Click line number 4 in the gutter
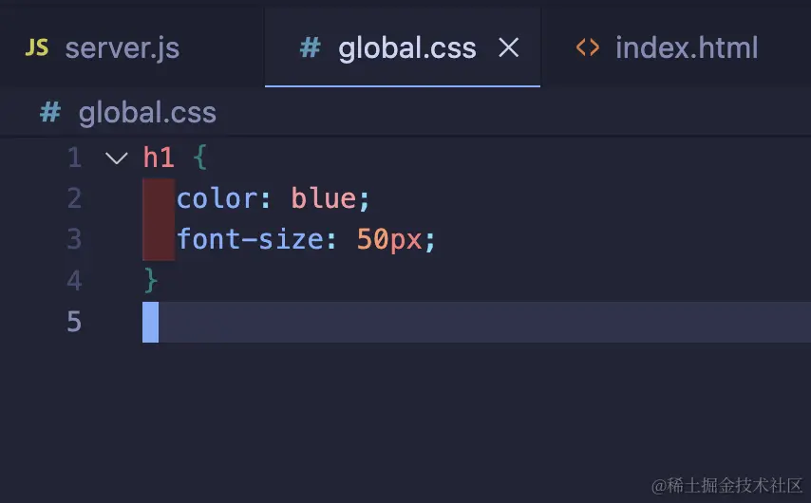Viewport: 811px width, 503px height. tap(74, 280)
